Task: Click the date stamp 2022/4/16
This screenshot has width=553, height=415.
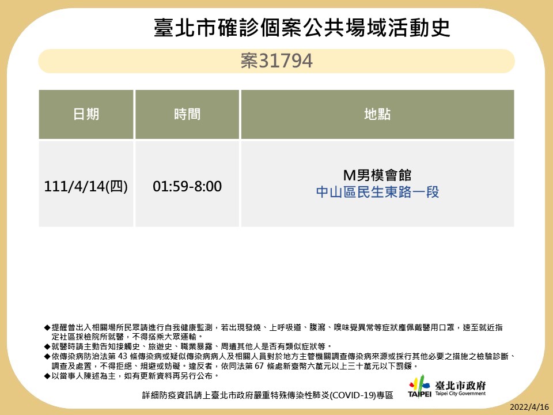Action: 529,406
